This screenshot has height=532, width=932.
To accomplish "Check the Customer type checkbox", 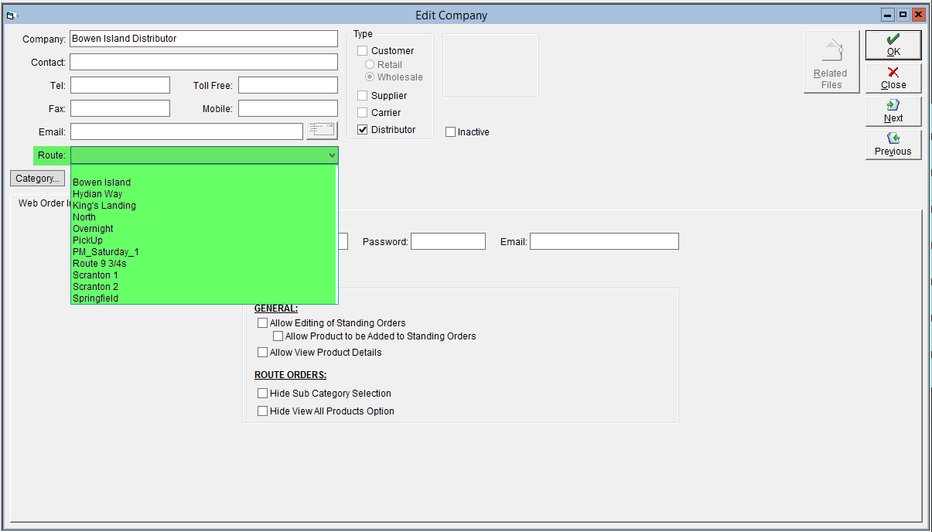I will 362,51.
